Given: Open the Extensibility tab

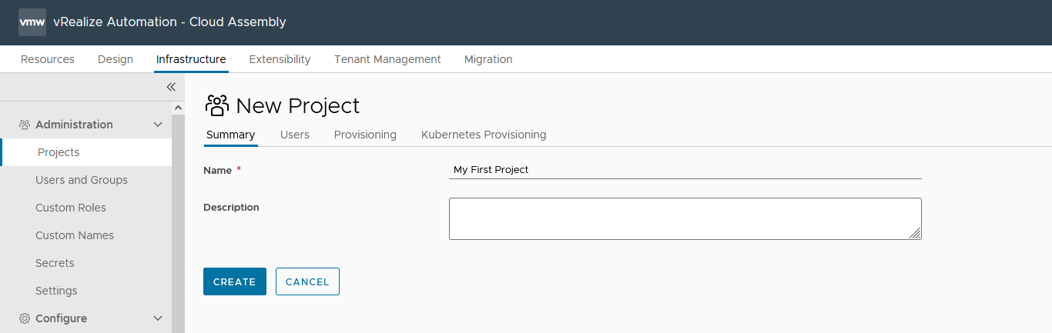Looking at the screenshot, I should (280, 59).
